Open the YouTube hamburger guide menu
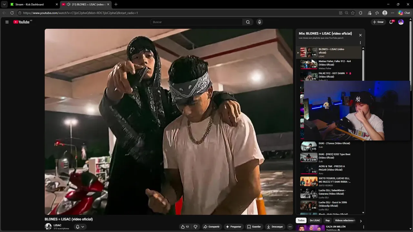The image size is (413, 232). point(7,22)
